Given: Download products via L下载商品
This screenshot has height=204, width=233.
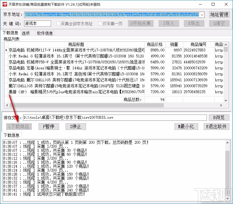Looking at the screenshot, I should click(x=19, y=127).
